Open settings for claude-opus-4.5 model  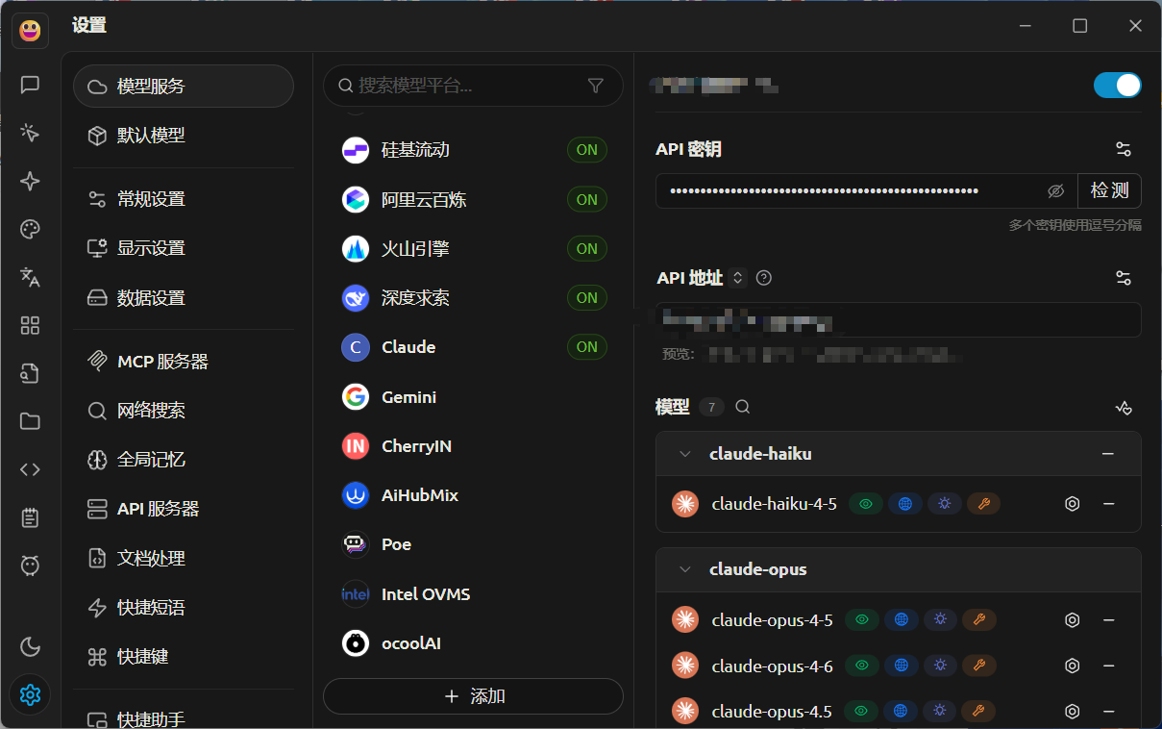pos(1073,712)
